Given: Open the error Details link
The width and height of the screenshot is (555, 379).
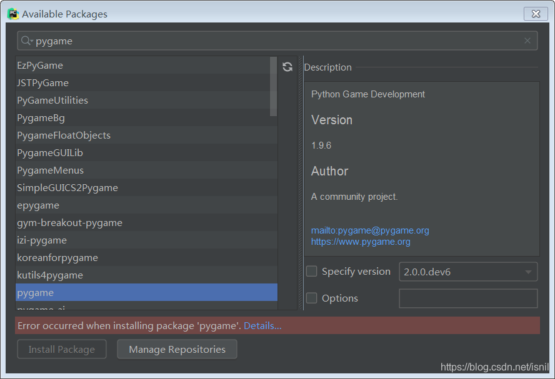Looking at the screenshot, I should pos(262,325).
